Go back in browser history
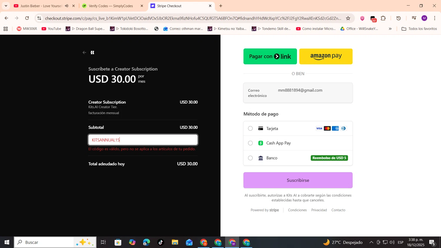The image size is (441, 248). click(x=6, y=18)
